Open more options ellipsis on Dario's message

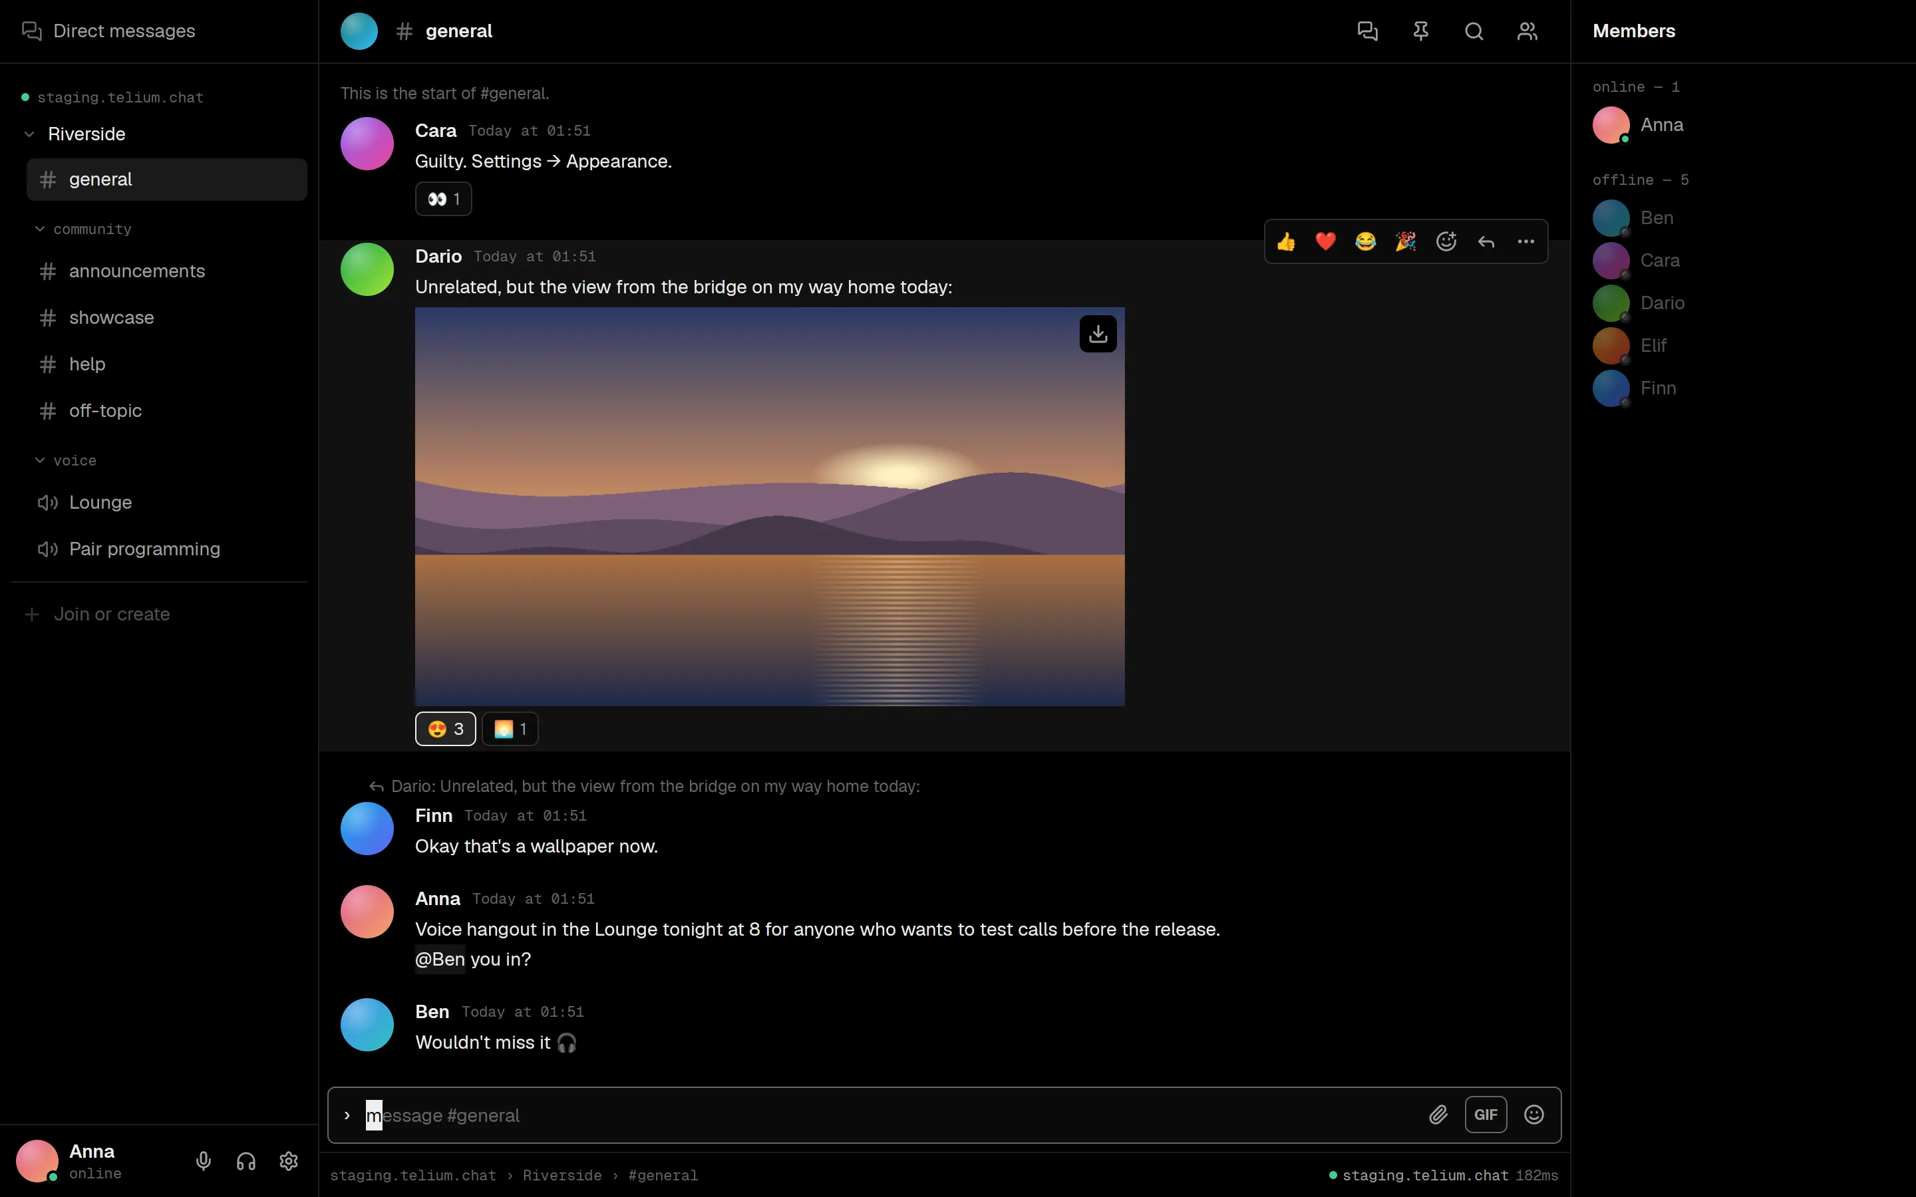point(1525,241)
